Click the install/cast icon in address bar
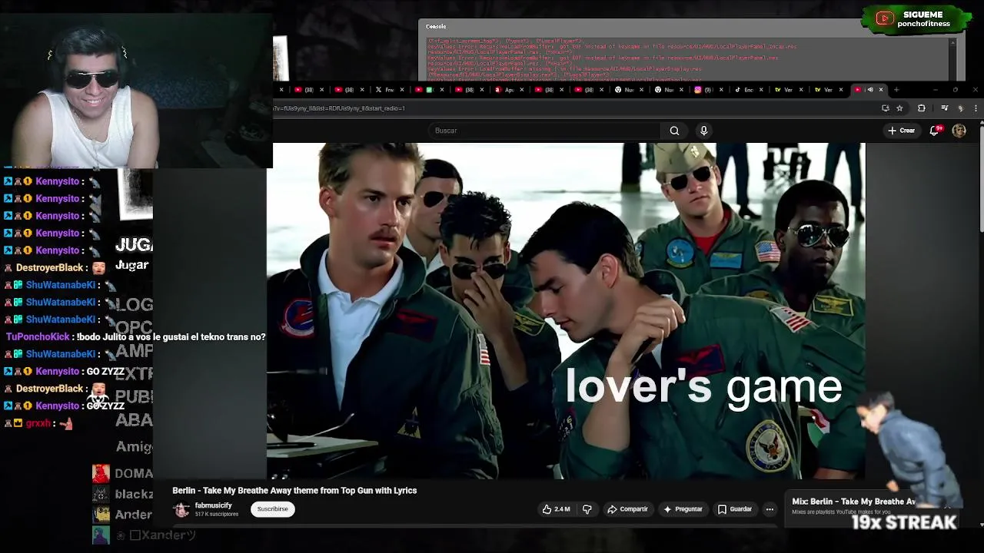The image size is (984, 553). pyautogui.click(x=885, y=108)
